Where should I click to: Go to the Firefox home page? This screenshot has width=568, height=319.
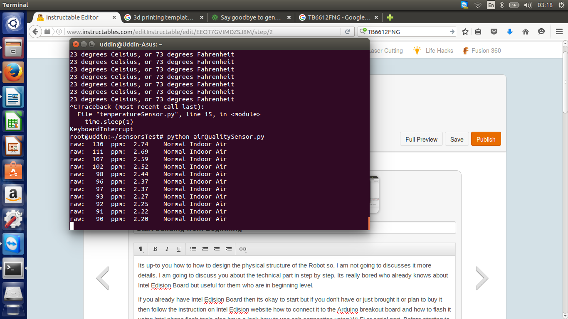coord(526,32)
